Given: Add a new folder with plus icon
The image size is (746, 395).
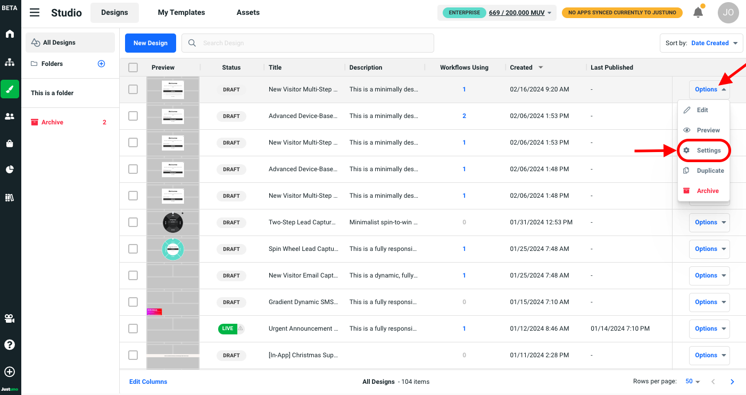Looking at the screenshot, I should point(102,64).
